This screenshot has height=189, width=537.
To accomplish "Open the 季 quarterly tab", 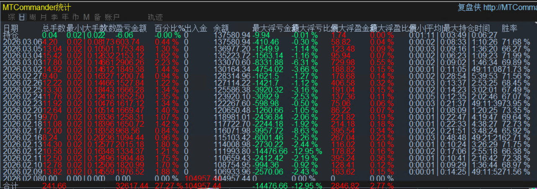I will point(54,17).
